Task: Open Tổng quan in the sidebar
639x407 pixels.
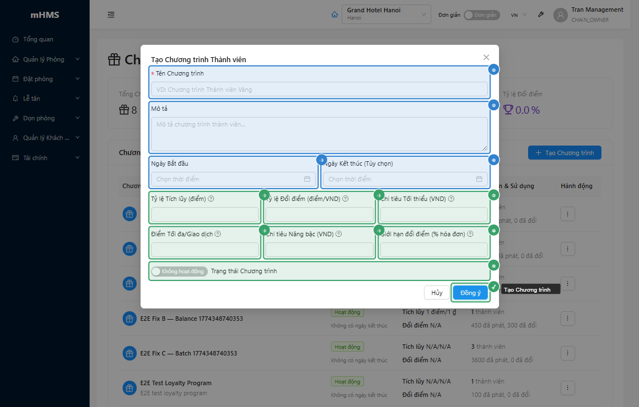Action: pos(38,39)
